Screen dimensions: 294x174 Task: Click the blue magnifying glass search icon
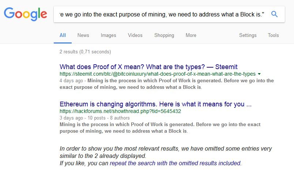click(274, 14)
